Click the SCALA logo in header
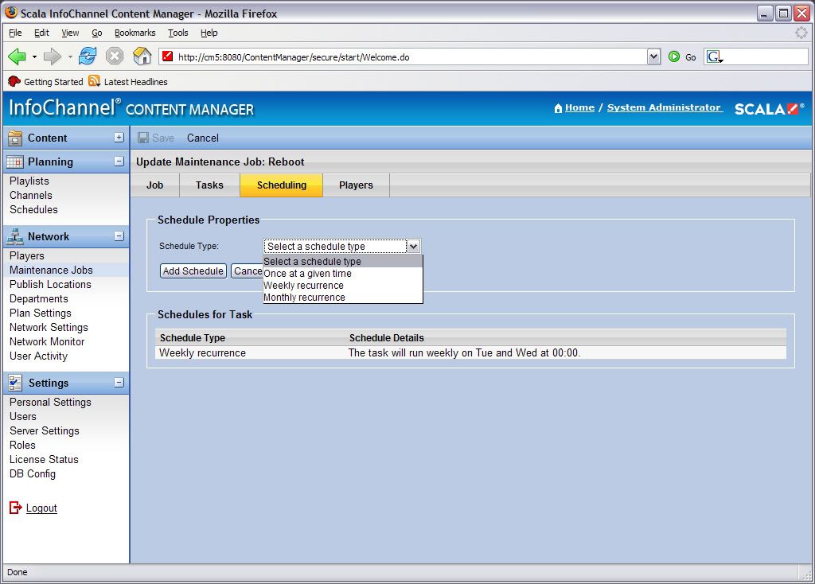The image size is (815, 584). point(770,108)
